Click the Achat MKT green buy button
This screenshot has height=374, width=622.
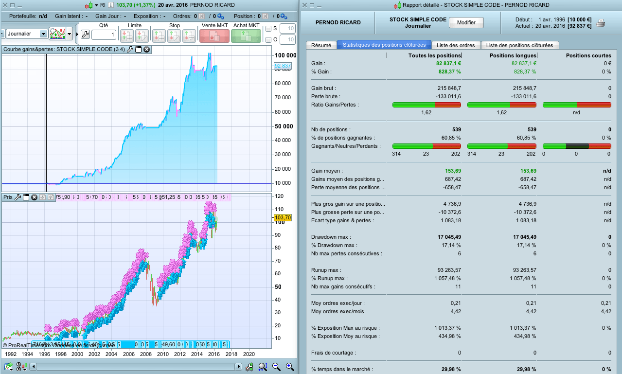(x=246, y=35)
